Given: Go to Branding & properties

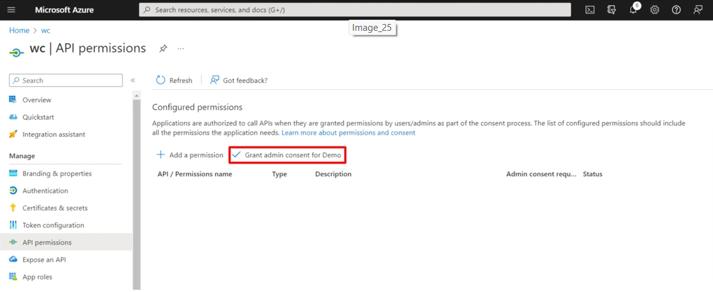Looking at the screenshot, I should coord(57,173).
